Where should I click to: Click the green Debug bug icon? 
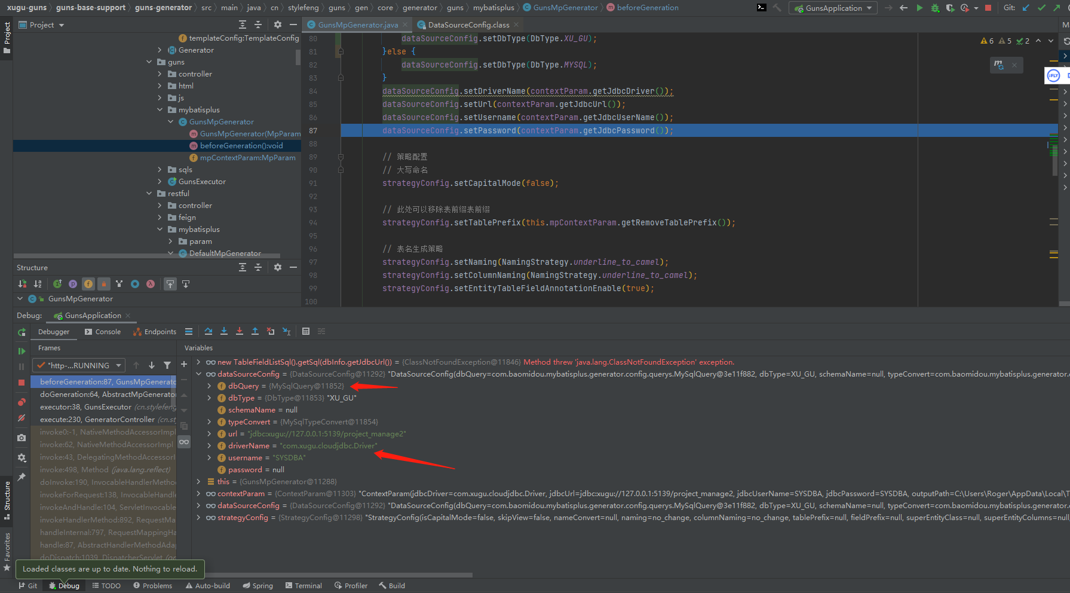click(x=935, y=8)
